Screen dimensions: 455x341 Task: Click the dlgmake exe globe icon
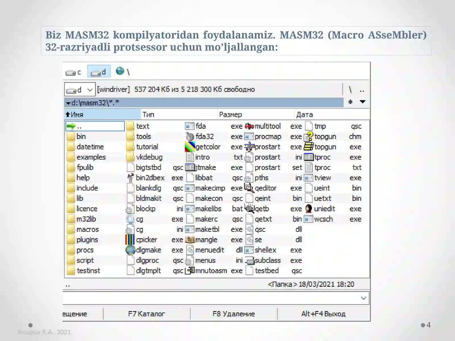pos(130,250)
